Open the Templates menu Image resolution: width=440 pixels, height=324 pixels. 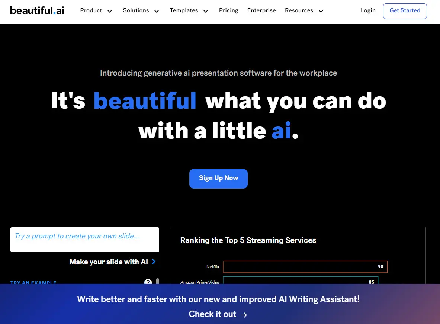(184, 10)
